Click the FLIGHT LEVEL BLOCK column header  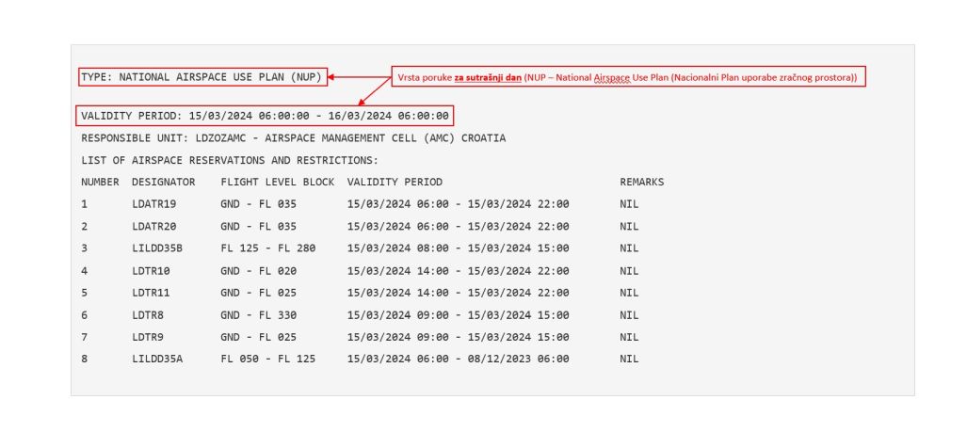[277, 182]
